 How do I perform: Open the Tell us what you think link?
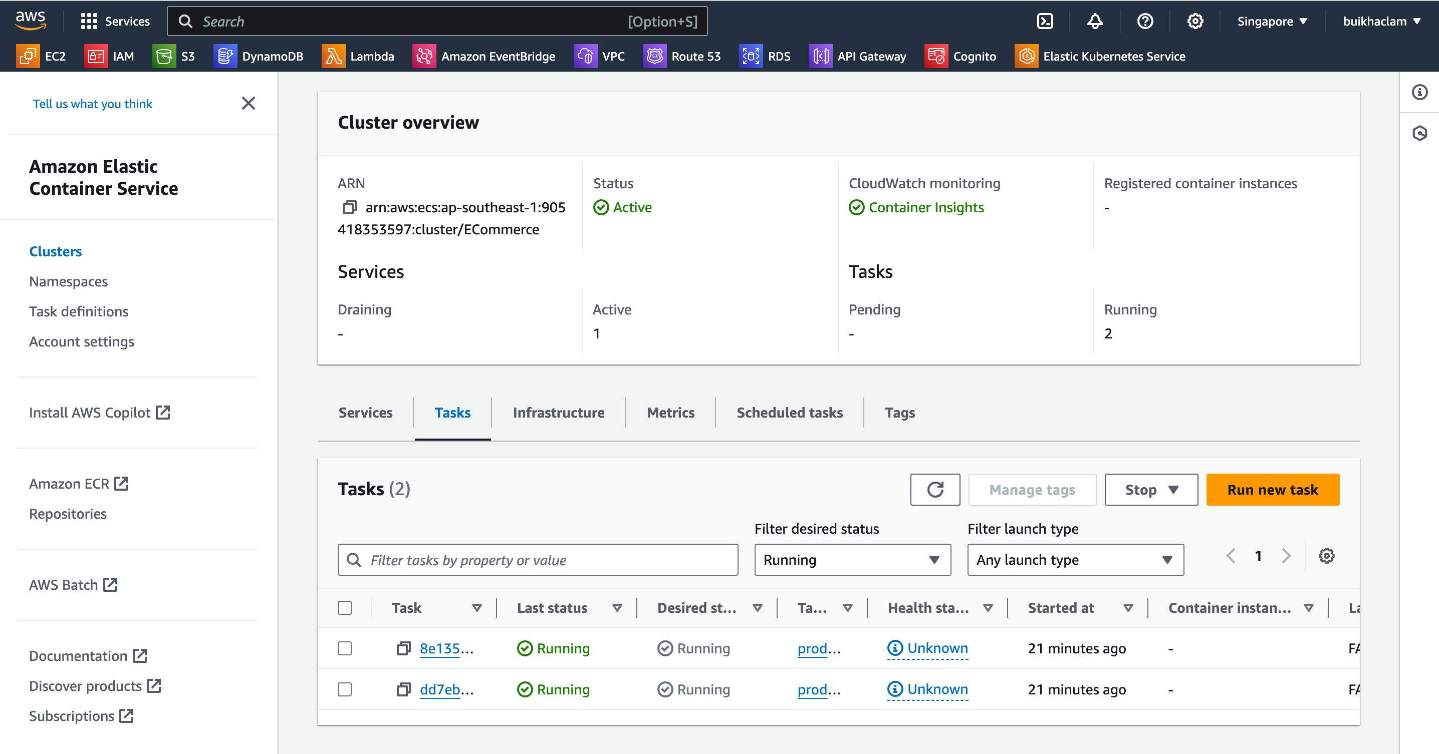(x=93, y=104)
